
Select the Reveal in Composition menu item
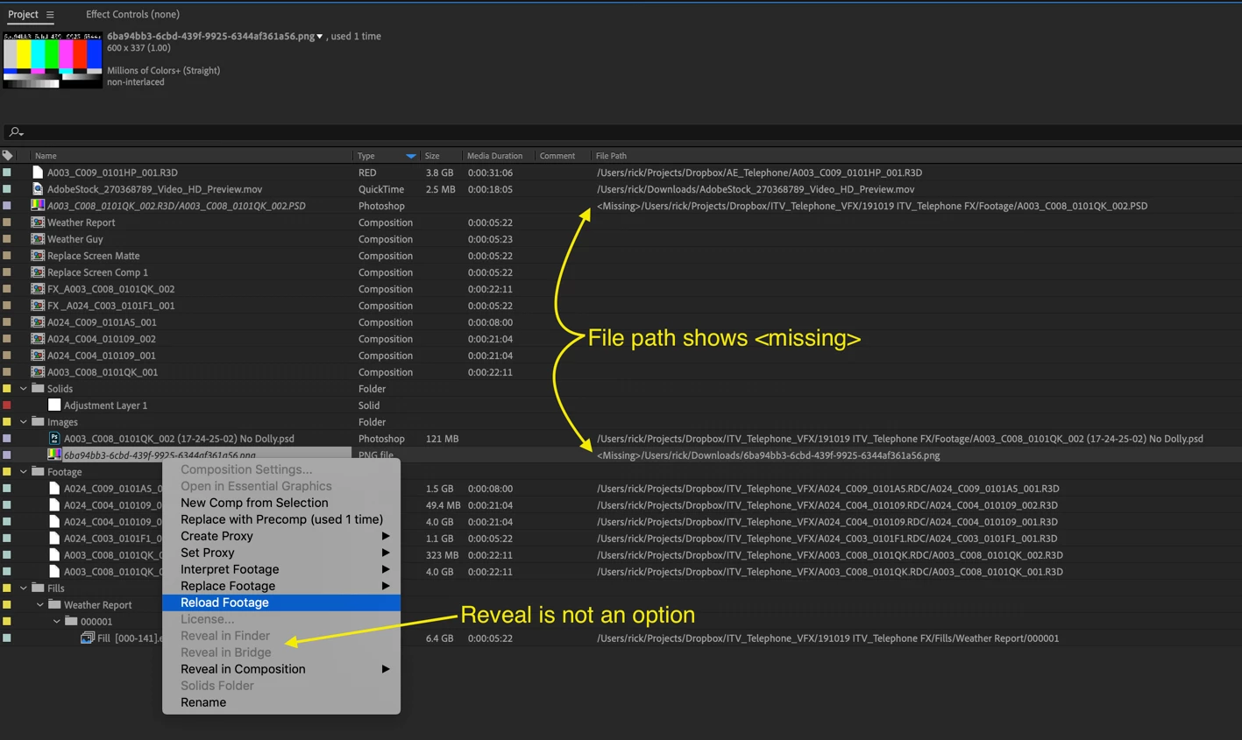(281, 669)
